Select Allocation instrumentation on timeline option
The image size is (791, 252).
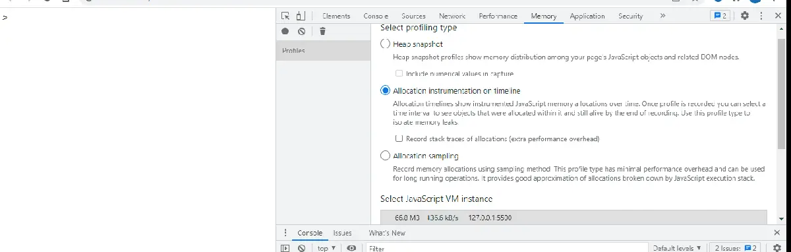(386, 90)
